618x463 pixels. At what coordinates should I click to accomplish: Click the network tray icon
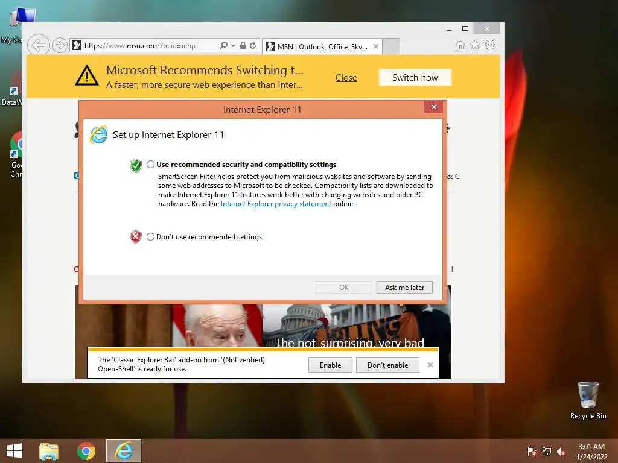(547, 452)
